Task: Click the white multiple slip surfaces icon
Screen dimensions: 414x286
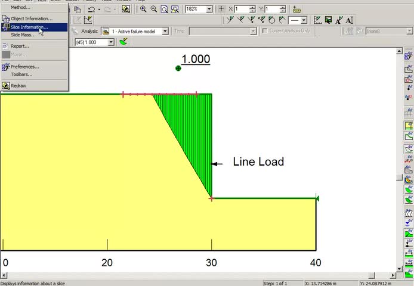Action: (x=408, y=212)
